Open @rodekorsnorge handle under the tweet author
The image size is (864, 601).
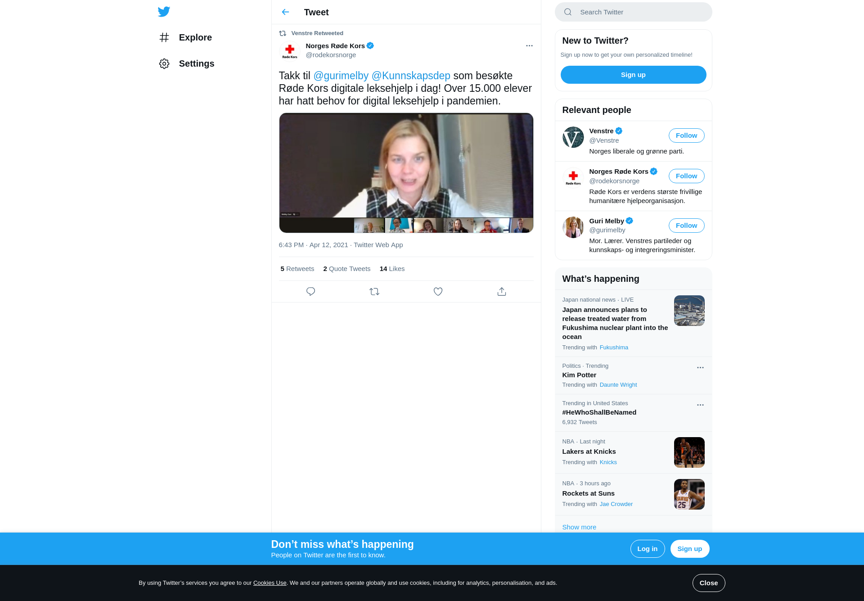click(x=331, y=55)
